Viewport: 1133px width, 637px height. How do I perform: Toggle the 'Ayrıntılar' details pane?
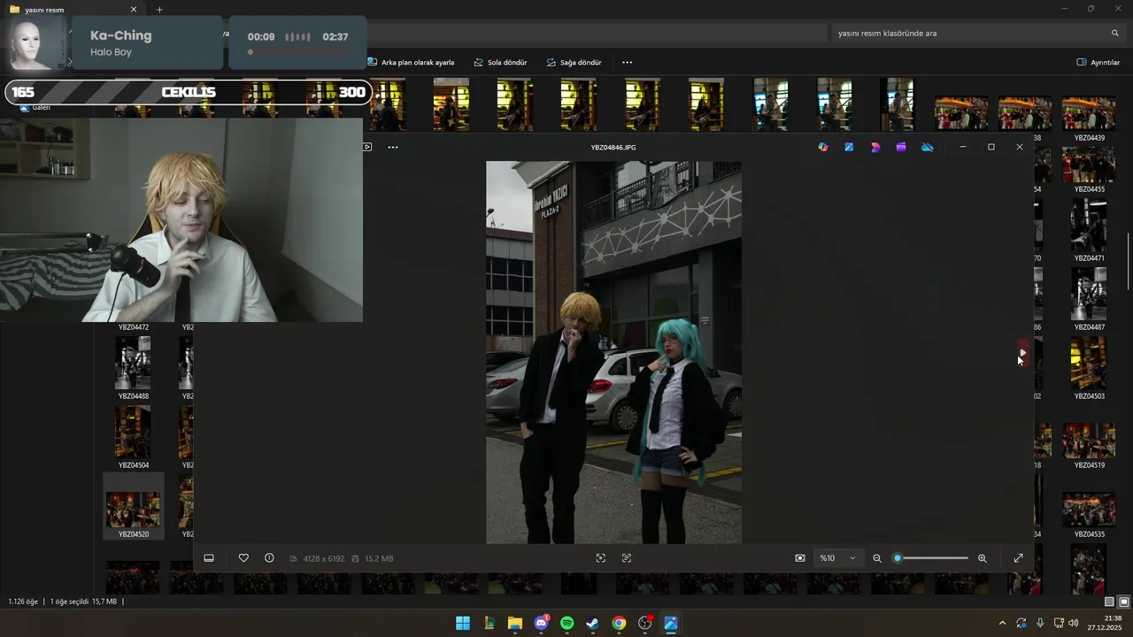click(x=1098, y=63)
